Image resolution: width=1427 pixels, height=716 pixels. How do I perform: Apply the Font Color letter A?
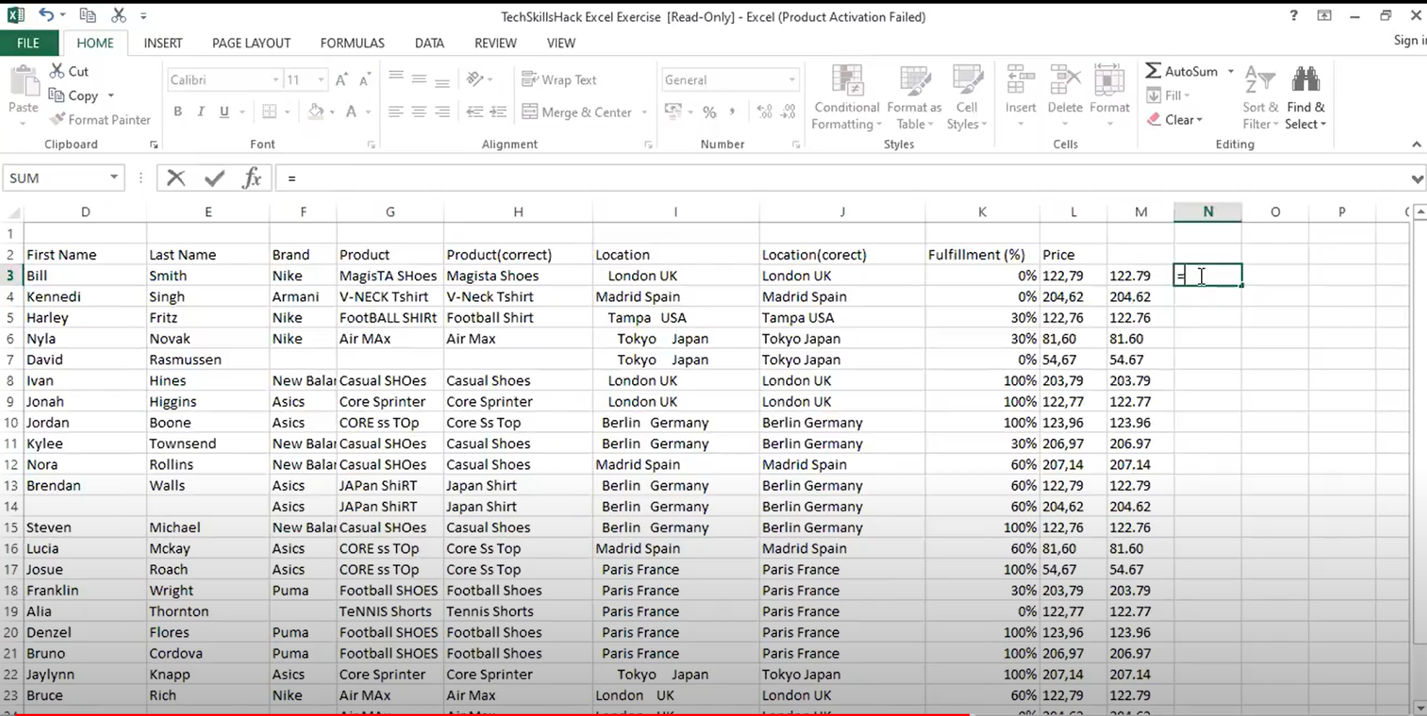click(351, 111)
